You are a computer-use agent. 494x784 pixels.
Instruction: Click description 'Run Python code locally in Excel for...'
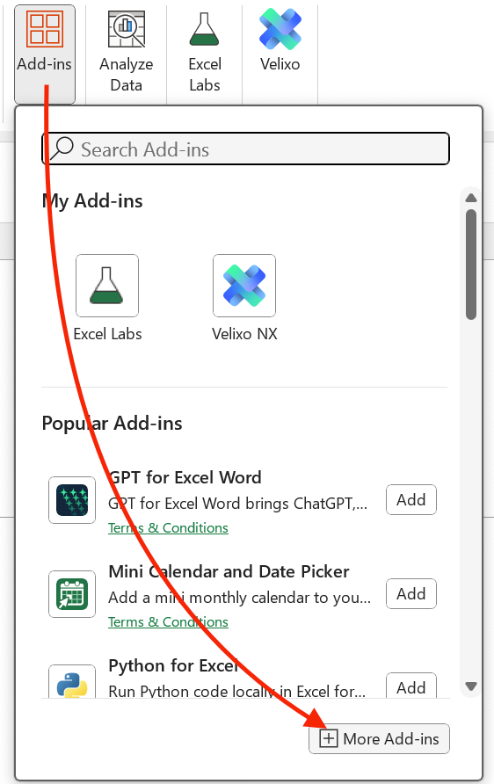[x=237, y=691]
